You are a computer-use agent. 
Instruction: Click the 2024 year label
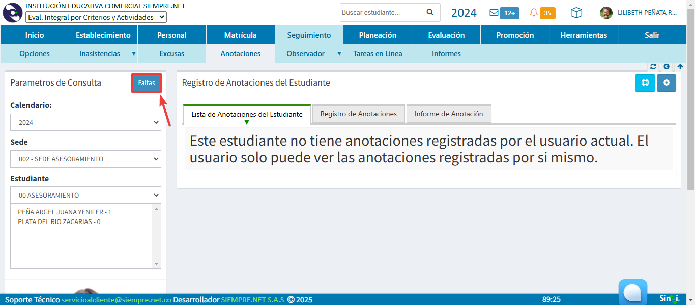(x=464, y=13)
